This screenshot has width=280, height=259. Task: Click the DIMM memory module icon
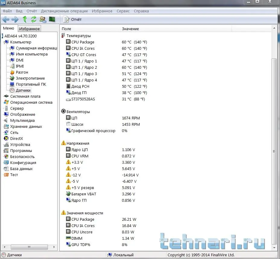coord(68,238)
